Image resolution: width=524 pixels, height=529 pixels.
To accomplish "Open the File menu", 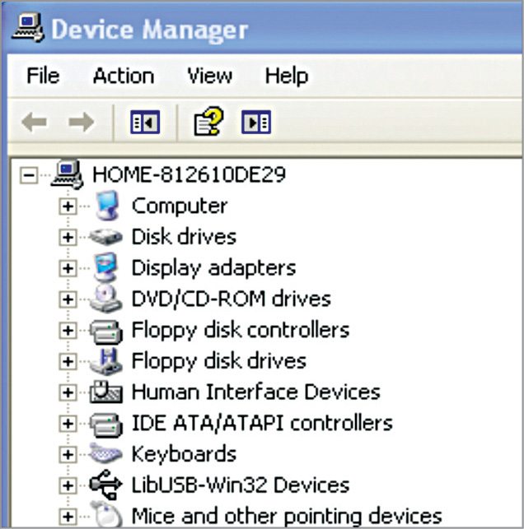I will [43, 77].
